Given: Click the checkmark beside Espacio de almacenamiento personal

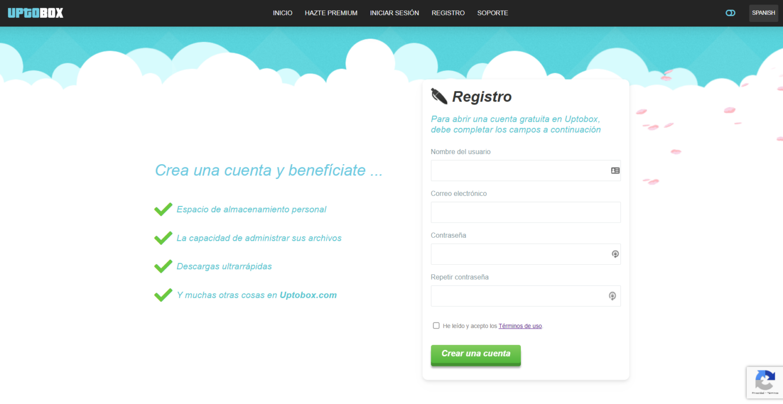Looking at the screenshot, I should (x=163, y=209).
